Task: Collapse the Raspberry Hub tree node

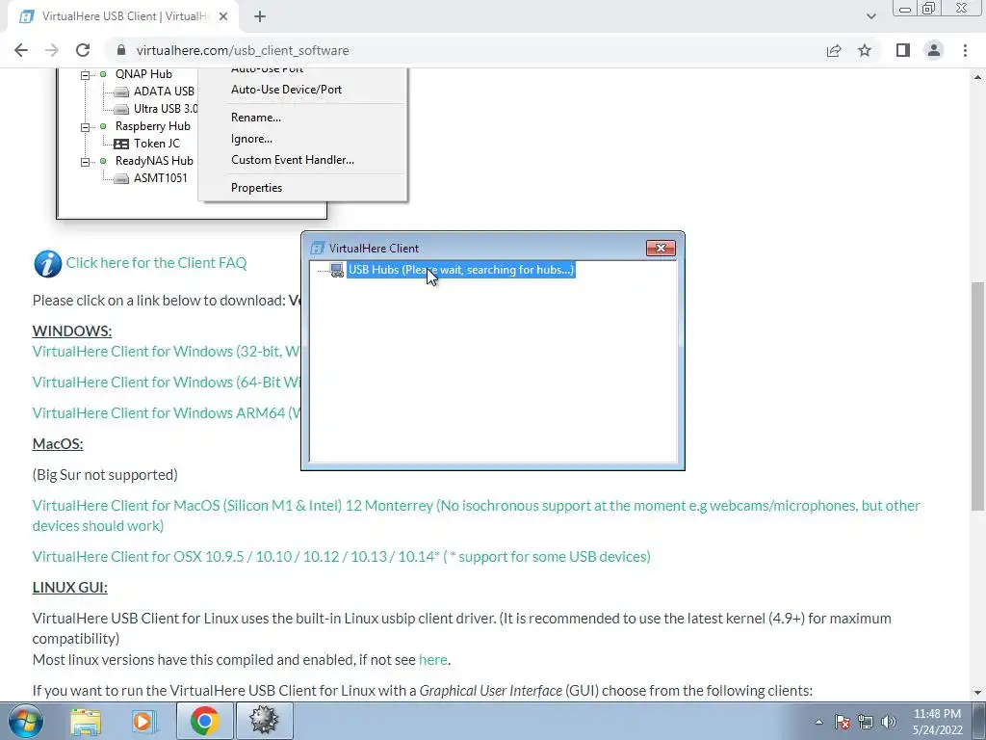Action: [x=85, y=127]
